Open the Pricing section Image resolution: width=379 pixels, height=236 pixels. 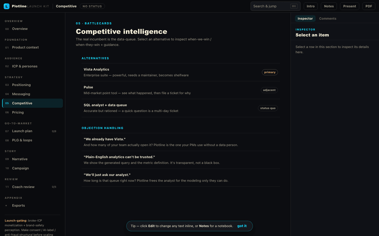32,112
